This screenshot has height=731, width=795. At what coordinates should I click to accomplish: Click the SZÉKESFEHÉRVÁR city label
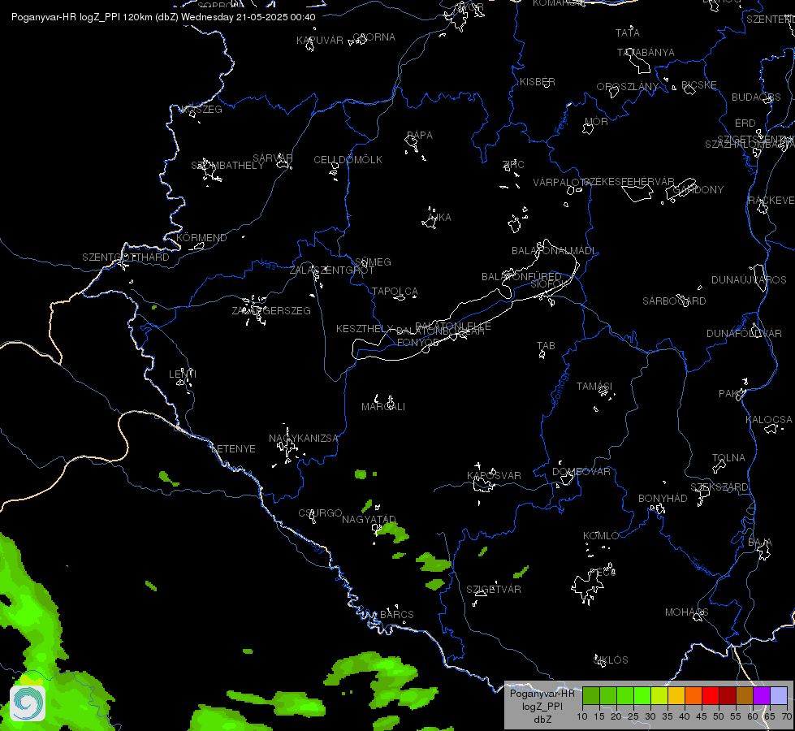(x=629, y=182)
